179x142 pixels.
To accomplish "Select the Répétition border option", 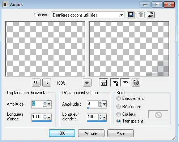I will coord(128,107).
